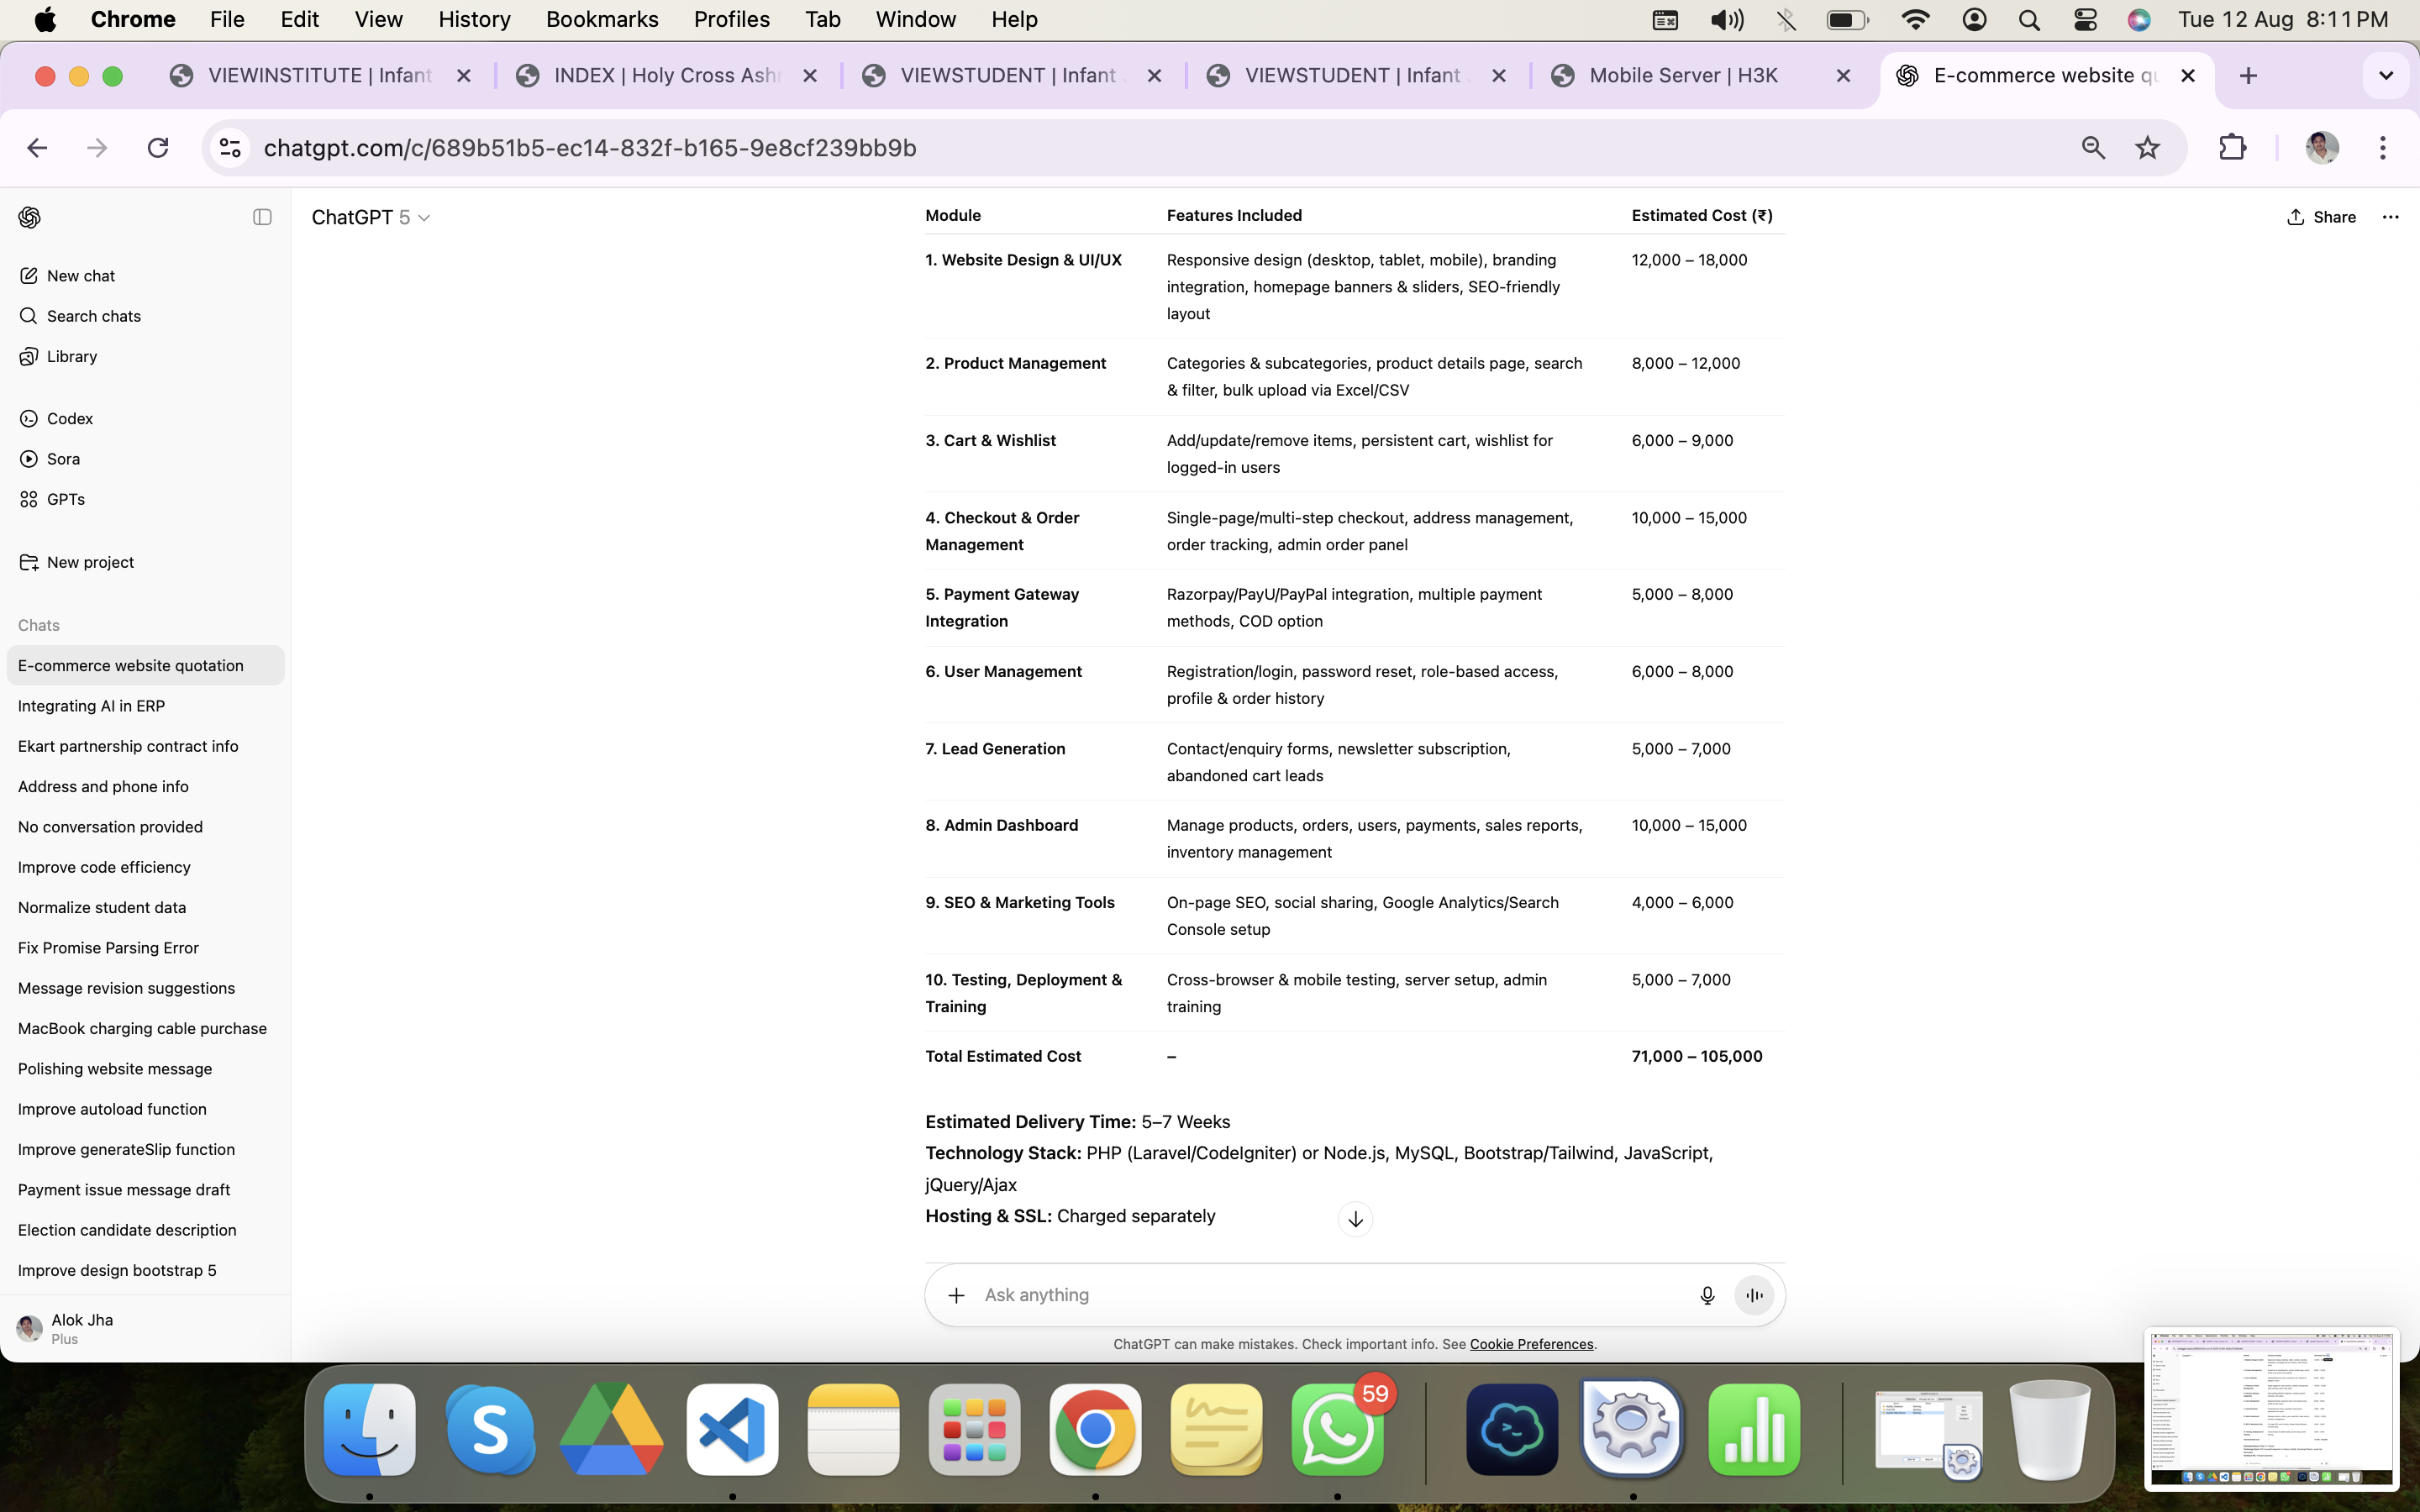Image resolution: width=2420 pixels, height=1512 pixels.
Task: Open macOS Control Center toggles
Action: point(2085,19)
